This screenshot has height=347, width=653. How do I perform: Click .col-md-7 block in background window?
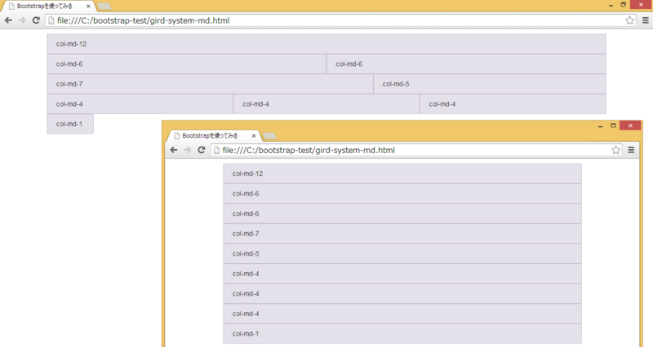pyautogui.click(x=211, y=84)
